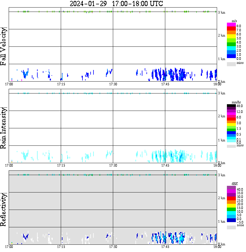Viewport: 246px width, 252px height.
Task: Click the gray miss swatch in Fall Velocity legend
Action: (x=231, y=64)
